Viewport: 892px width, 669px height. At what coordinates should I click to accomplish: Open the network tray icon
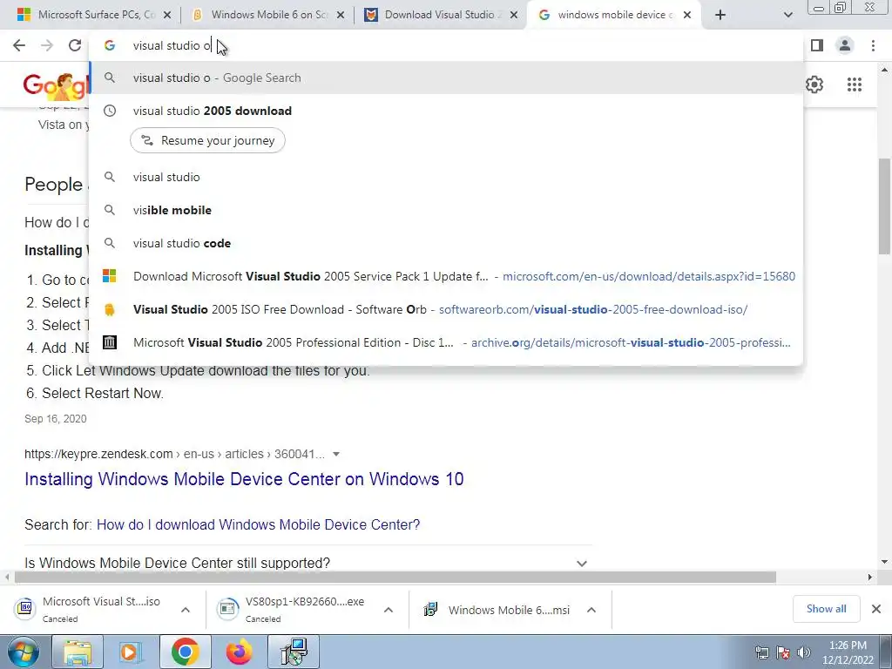pos(761,652)
